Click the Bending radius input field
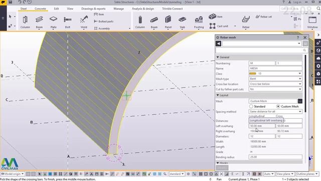Screen dimensions: 321x181 click(x=275, y=157)
